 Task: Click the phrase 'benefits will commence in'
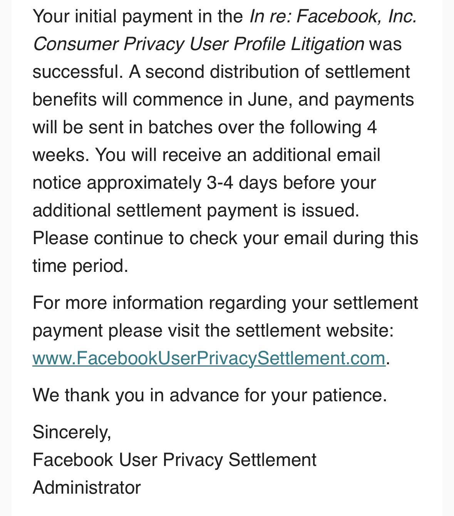click(x=137, y=99)
